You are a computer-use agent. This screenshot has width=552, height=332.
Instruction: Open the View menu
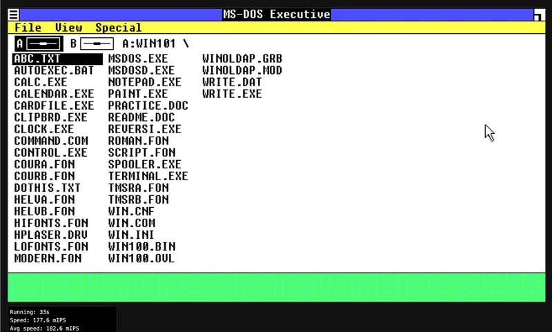click(x=68, y=28)
